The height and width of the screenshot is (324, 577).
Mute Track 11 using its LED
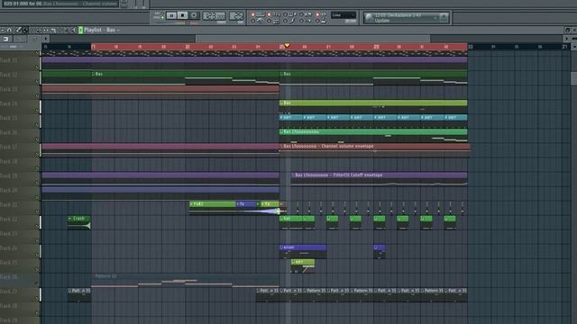[x=37, y=67]
